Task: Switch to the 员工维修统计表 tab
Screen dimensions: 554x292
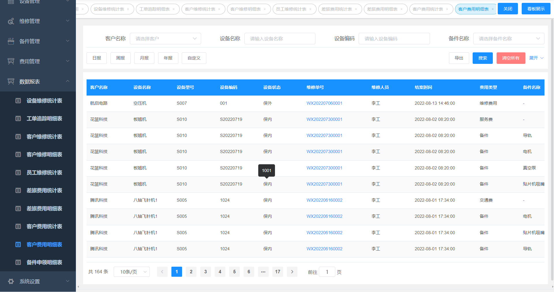Action: pyautogui.click(x=291, y=9)
